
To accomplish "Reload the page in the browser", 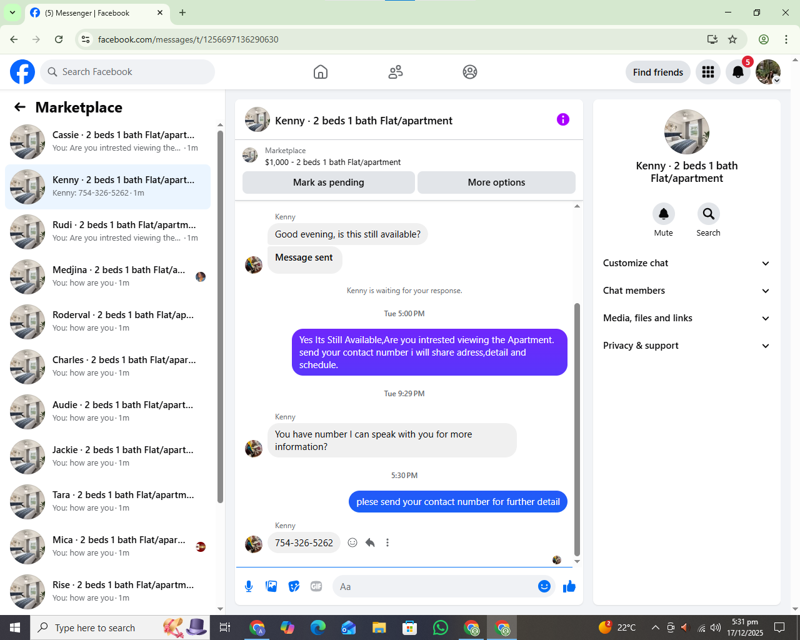I will (59, 39).
